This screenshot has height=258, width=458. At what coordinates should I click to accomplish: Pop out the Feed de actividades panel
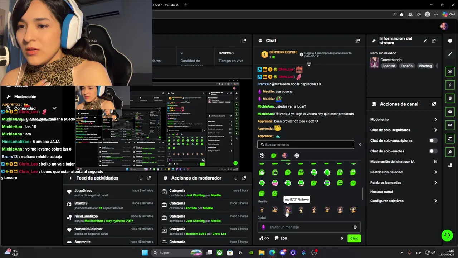click(149, 178)
